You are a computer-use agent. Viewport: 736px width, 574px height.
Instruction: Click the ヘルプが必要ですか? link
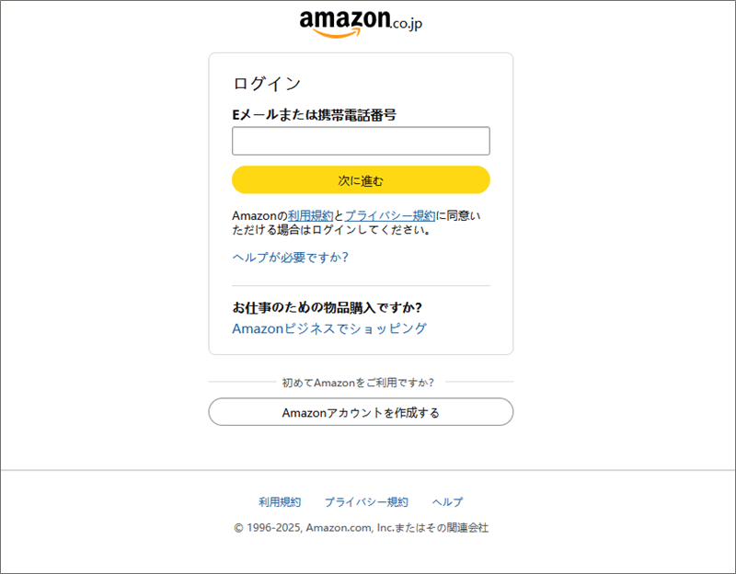(x=290, y=258)
